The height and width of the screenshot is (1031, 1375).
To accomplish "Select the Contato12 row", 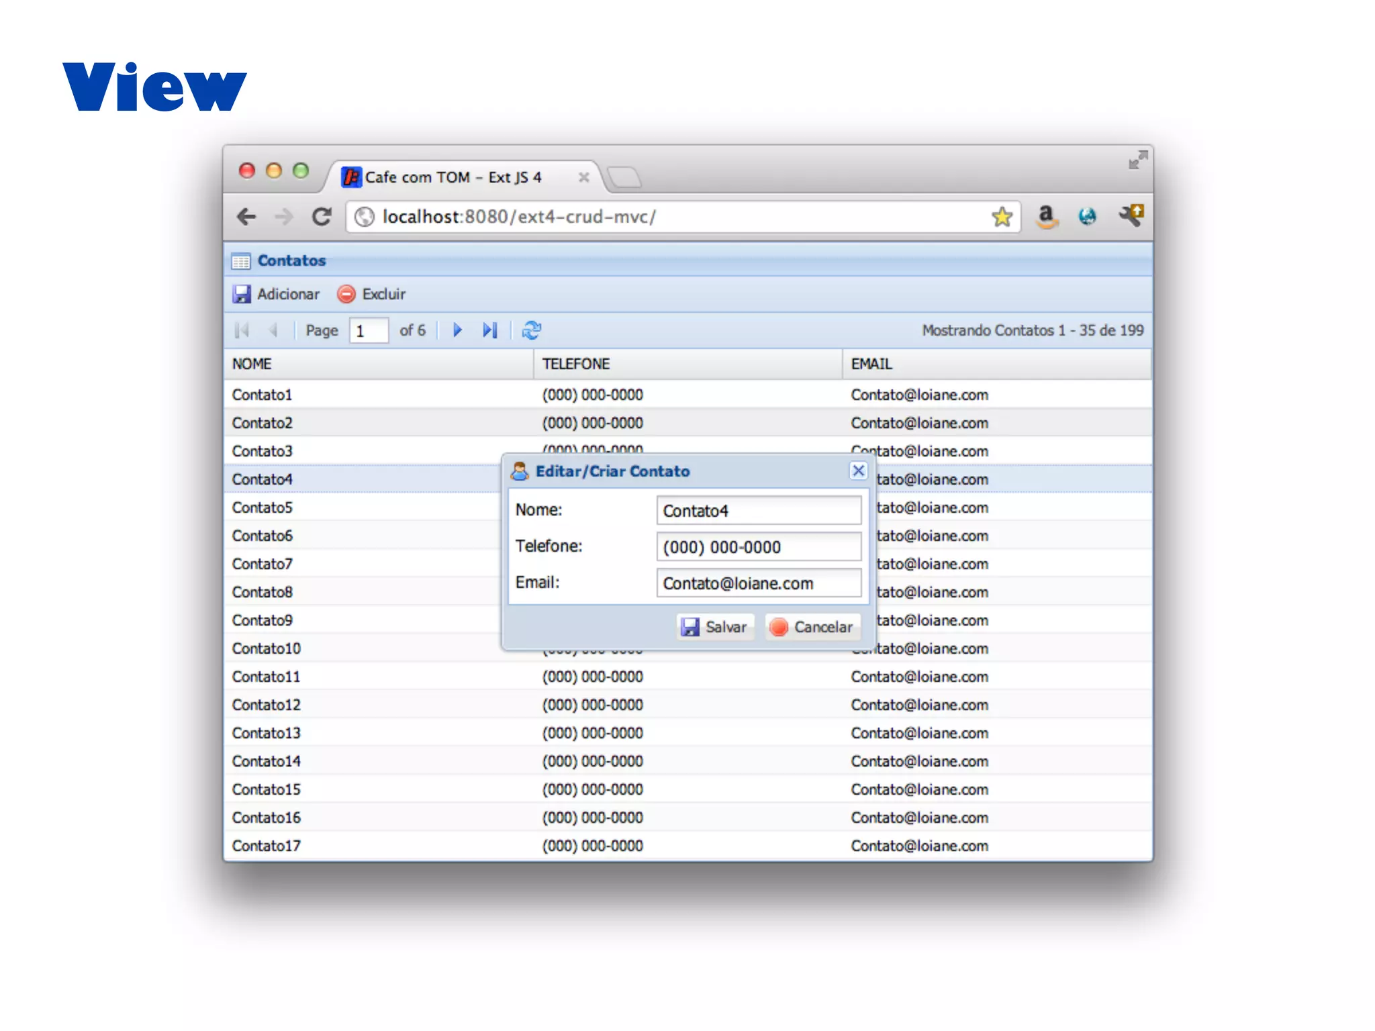I will click(267, 705).
